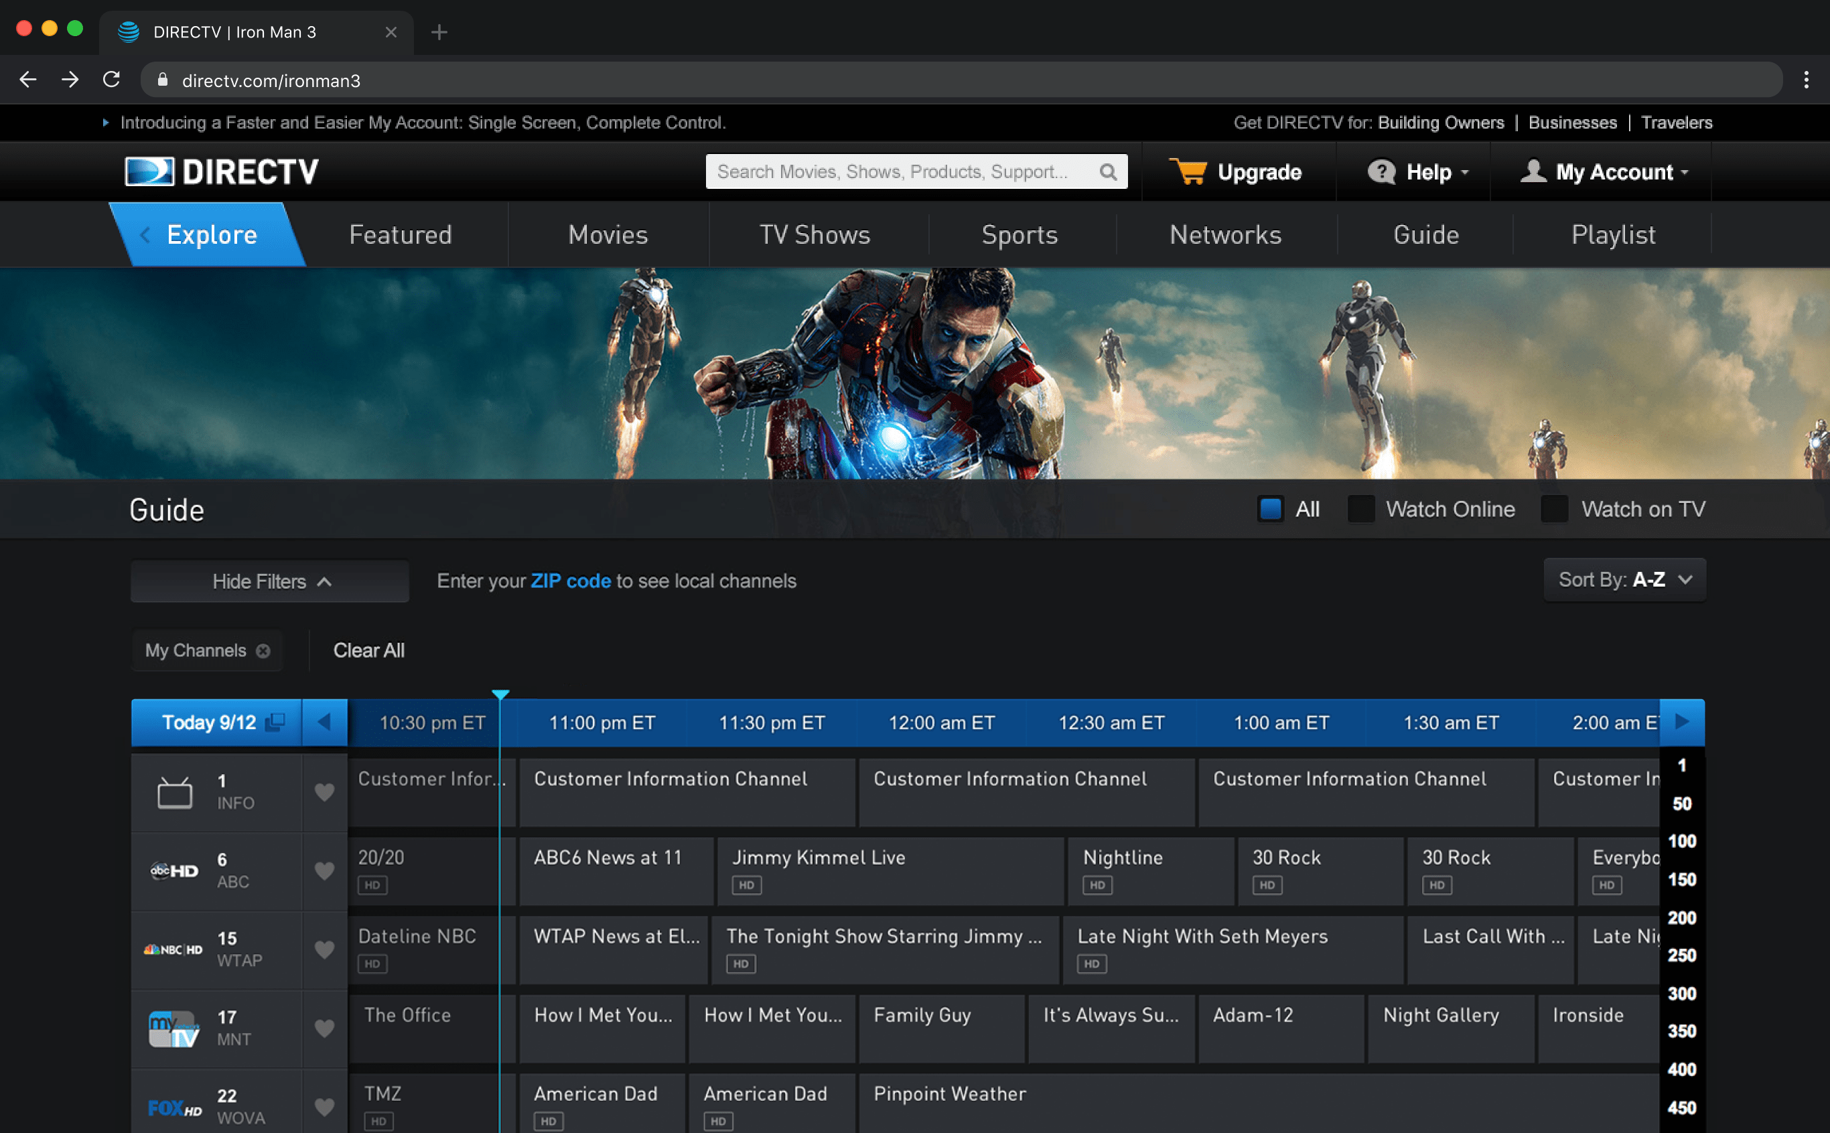Click the Building Owners link
Viewport: 1830px width, 1133px height.
click(x=1440, y=122)
